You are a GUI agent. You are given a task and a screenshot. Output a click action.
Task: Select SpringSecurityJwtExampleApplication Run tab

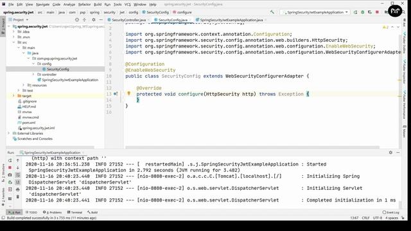[52, 153]
